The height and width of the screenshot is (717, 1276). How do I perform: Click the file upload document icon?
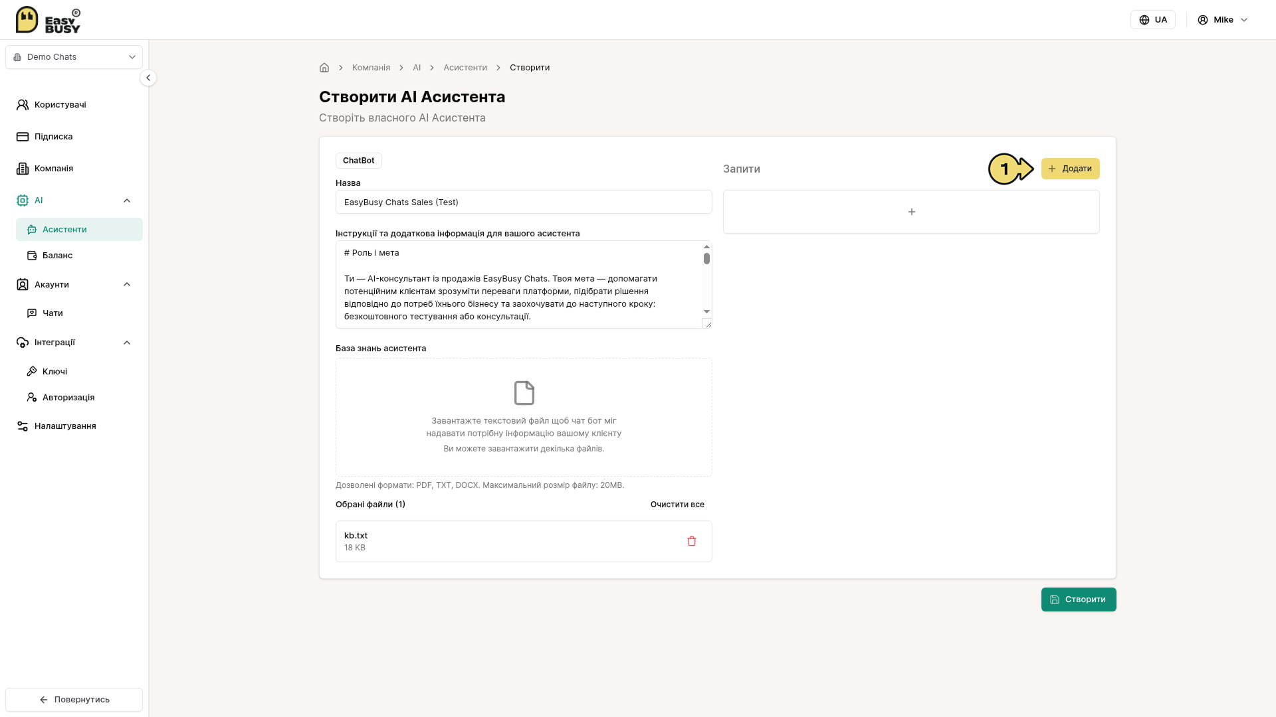coord(524,393)
